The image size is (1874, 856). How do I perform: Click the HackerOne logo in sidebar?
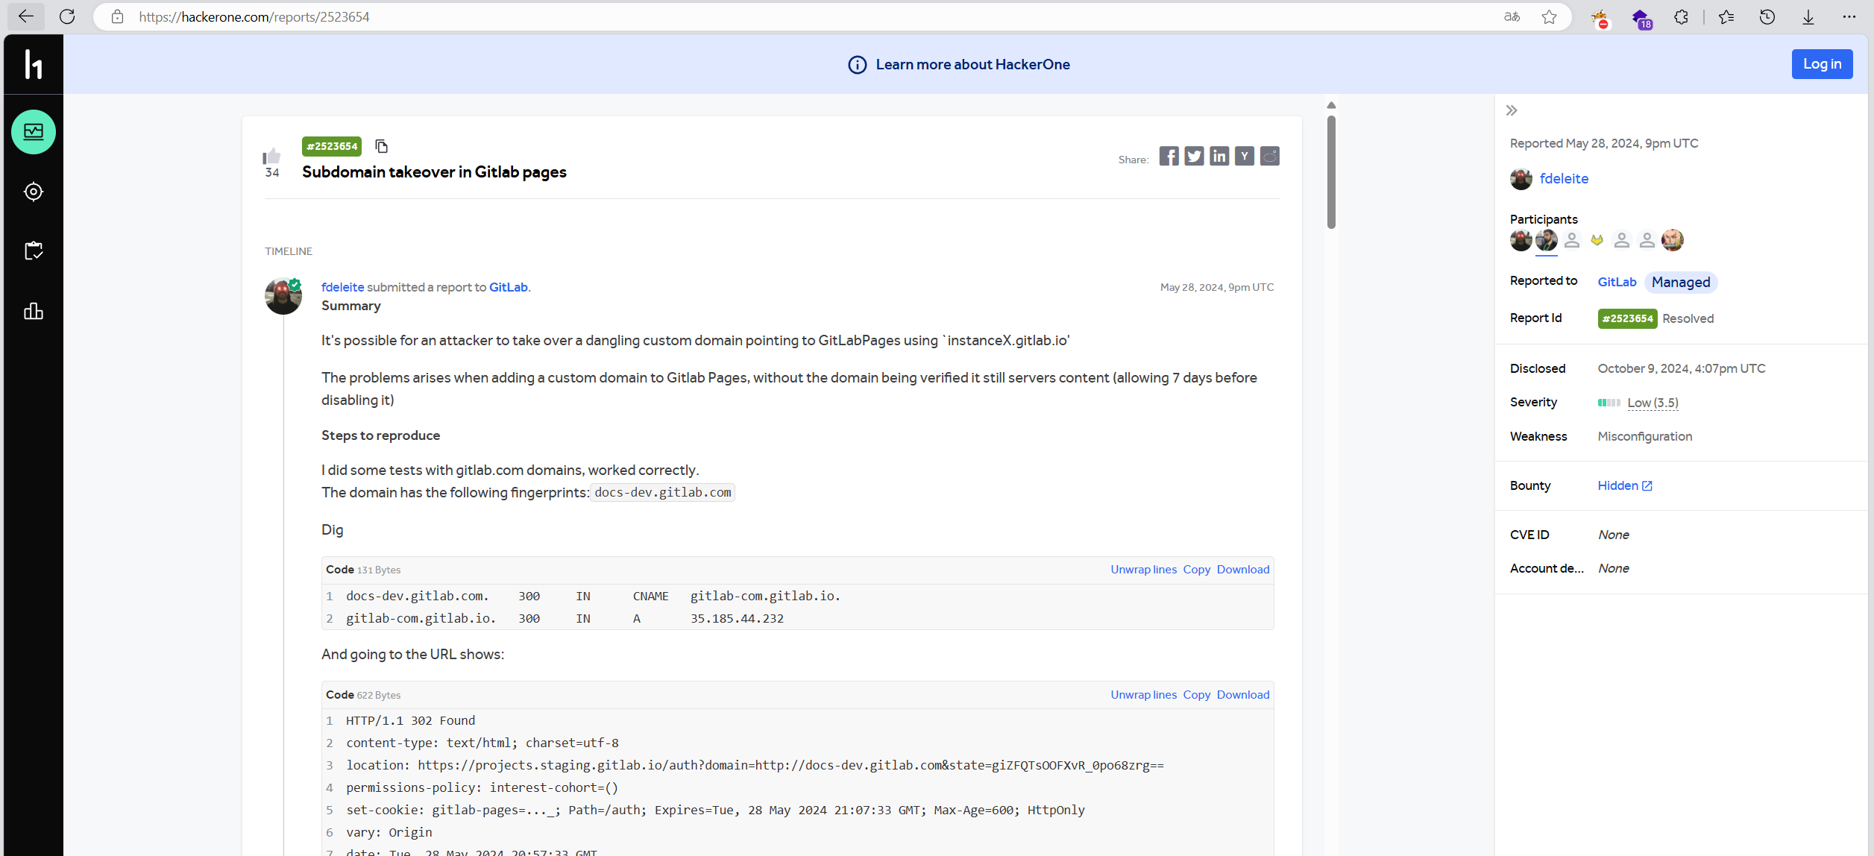coord(34,64)
